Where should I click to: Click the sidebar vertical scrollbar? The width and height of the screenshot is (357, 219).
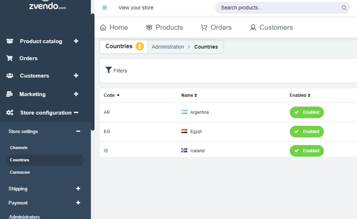tap(93, 72)
